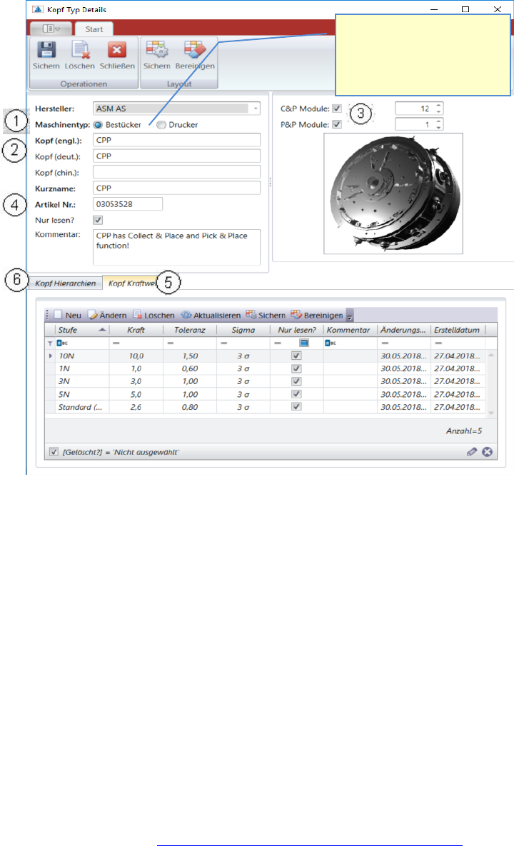Click Bereinigen in the grid toolbar
The height and width of the screenshot is (846, 514).
[x=316, y=315]
